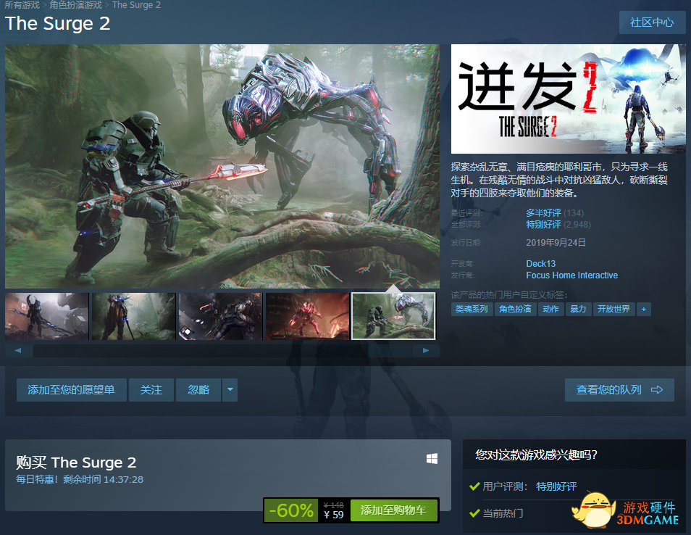This screenshot has height=535, width=691.
Task: Select first screenshot thumbnail with blue spear warrior
Action: tap(46, 316)
